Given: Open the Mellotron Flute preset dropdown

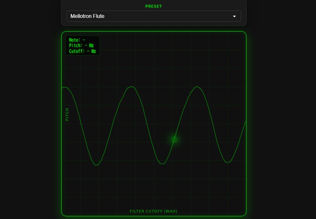Looking at the screenshot, I should coord(154,16).
